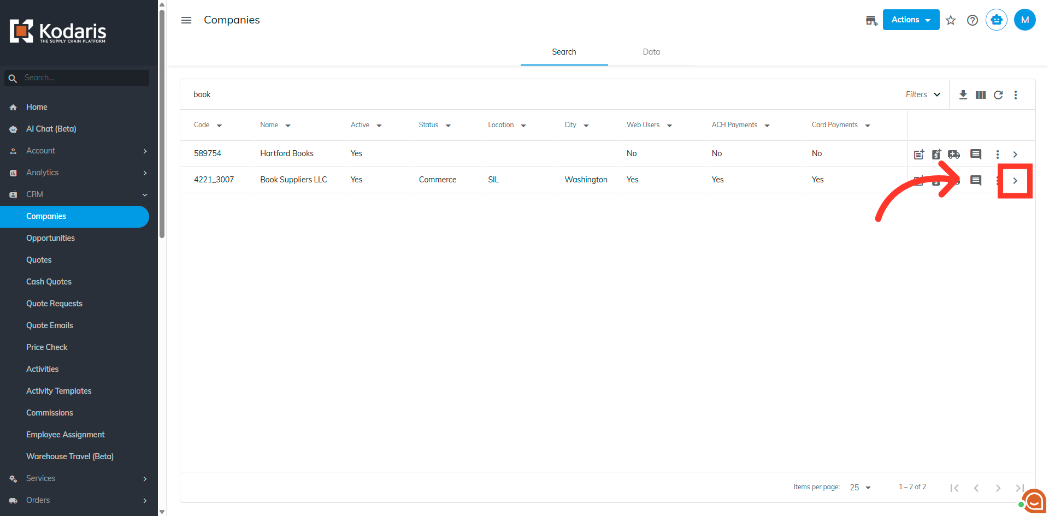The width and height of the screenshot is (1049, 516).
Task: Open the user profile avatar M
Action: 1025,20
